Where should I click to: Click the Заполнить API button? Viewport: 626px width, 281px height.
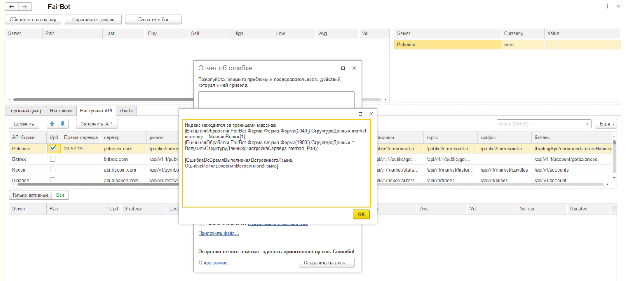[97, 124]
